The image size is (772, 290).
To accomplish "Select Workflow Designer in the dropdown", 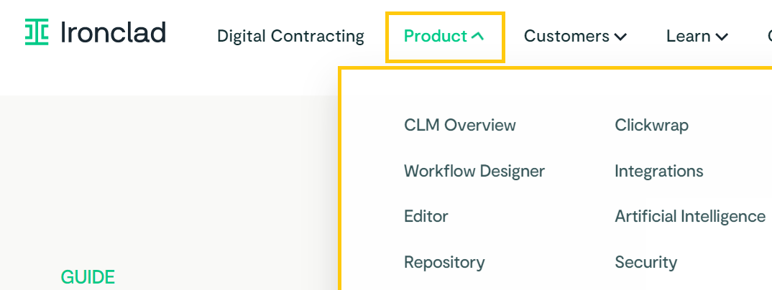I will click(474, 171).
